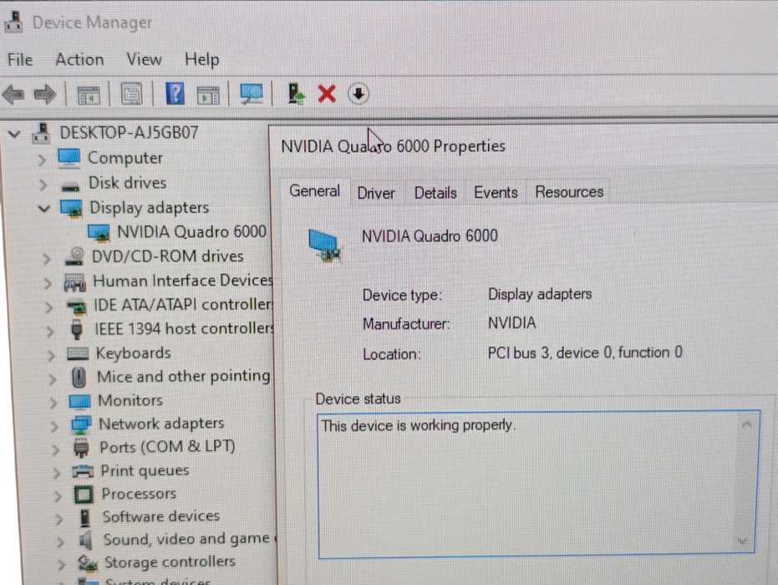Screen dimensions: 778x585
Task: Click the DESKTOP-AJ5GB07 computer icon
Action: click(x=42, y=133)
